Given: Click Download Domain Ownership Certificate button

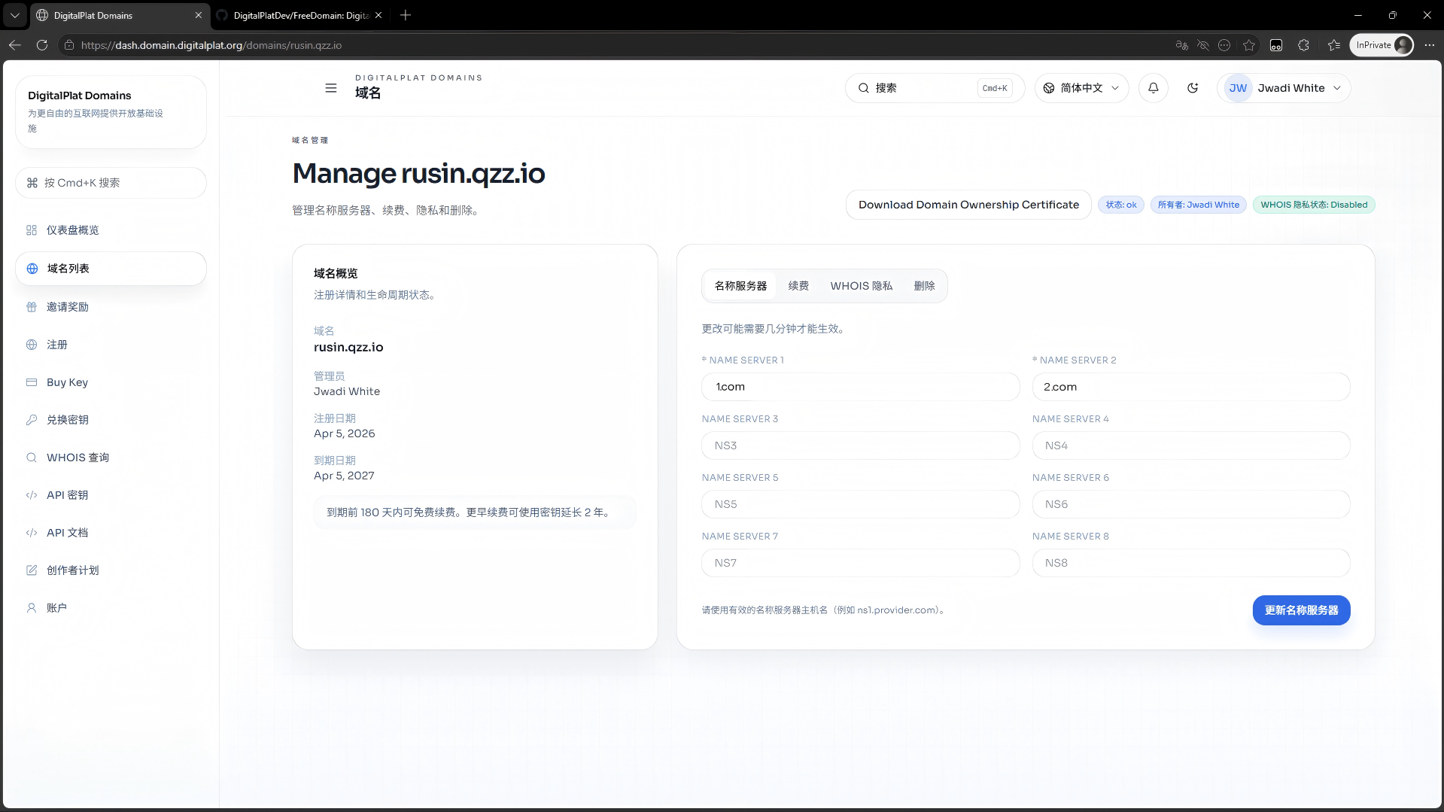Looking at the screenshot, I should click(968, 205).
